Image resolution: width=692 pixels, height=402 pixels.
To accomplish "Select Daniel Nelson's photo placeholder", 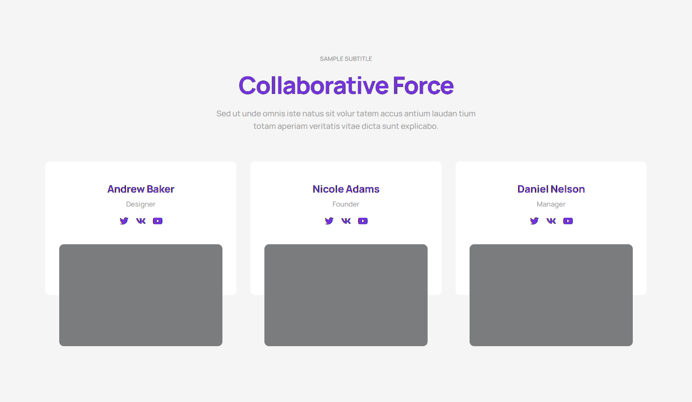I will tap(551, 295).
